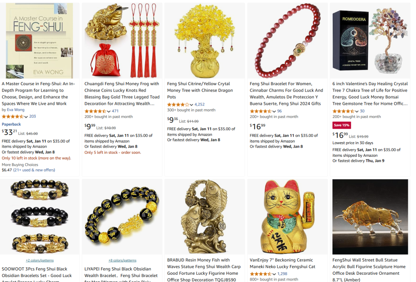
Task: Open the Eva Wong author link
Action: click(x=16, y=110)
